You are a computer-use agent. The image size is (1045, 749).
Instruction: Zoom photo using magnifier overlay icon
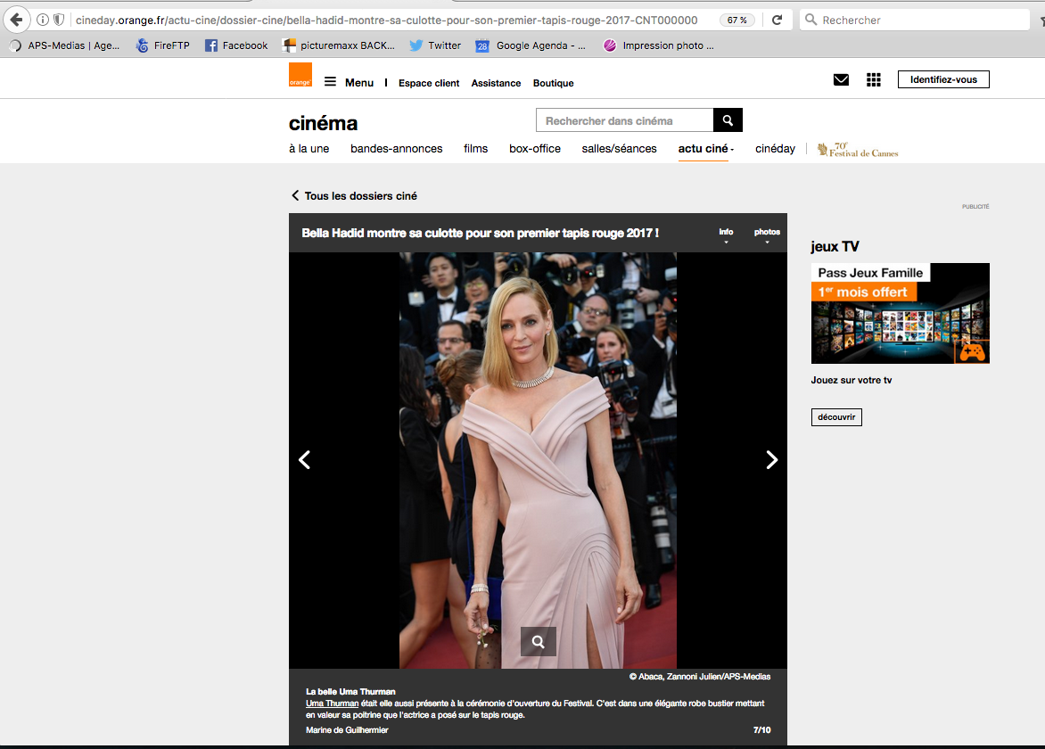pyautogui.click(x=538, y=641)
